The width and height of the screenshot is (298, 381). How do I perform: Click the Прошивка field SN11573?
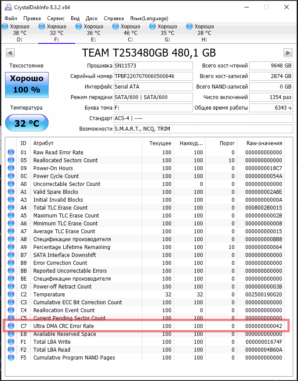click(x=153, y=66)
